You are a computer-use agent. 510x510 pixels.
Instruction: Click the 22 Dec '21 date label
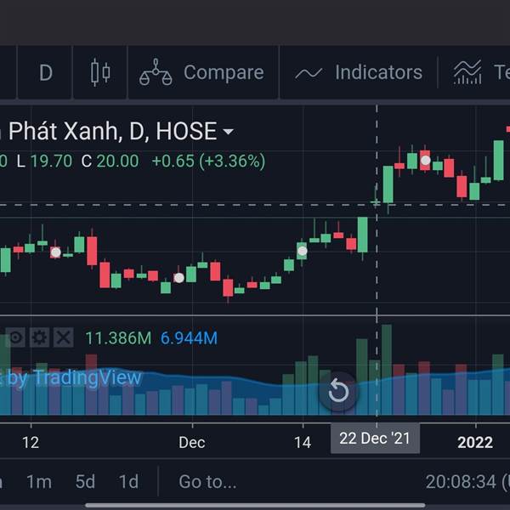pos(375,439)
